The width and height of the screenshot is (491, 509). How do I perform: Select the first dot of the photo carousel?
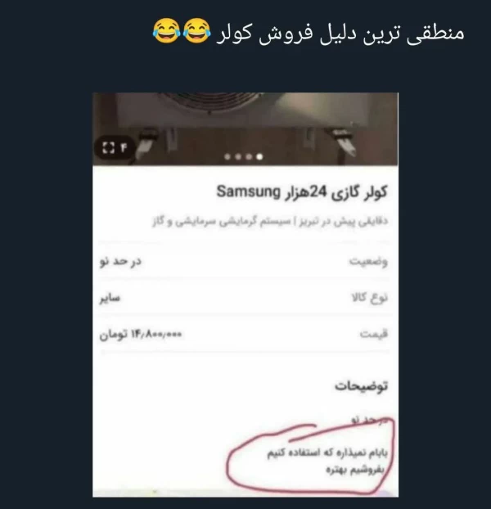coord(227,157)
